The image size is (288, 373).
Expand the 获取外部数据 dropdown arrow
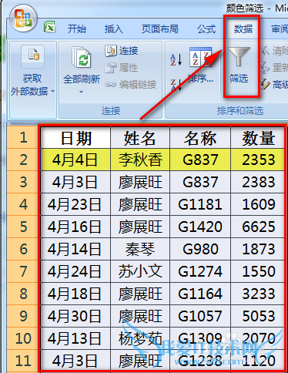pos(52,91)
